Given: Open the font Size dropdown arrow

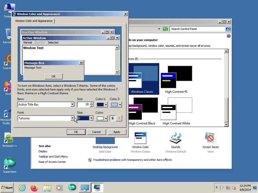Looking at the screenshot, I should (x=91, y=118).
